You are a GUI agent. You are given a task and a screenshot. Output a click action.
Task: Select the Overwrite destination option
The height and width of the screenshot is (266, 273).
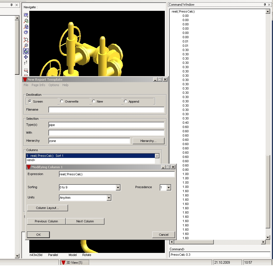pyautogui.click(x=62, y=101)
